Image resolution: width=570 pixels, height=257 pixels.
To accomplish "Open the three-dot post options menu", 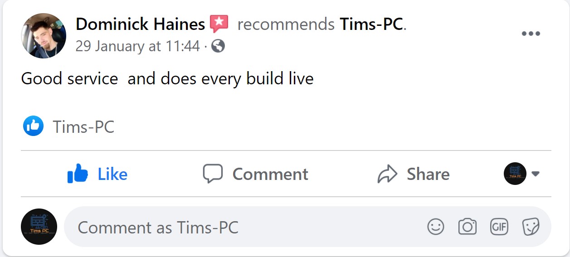I will 531,34.
